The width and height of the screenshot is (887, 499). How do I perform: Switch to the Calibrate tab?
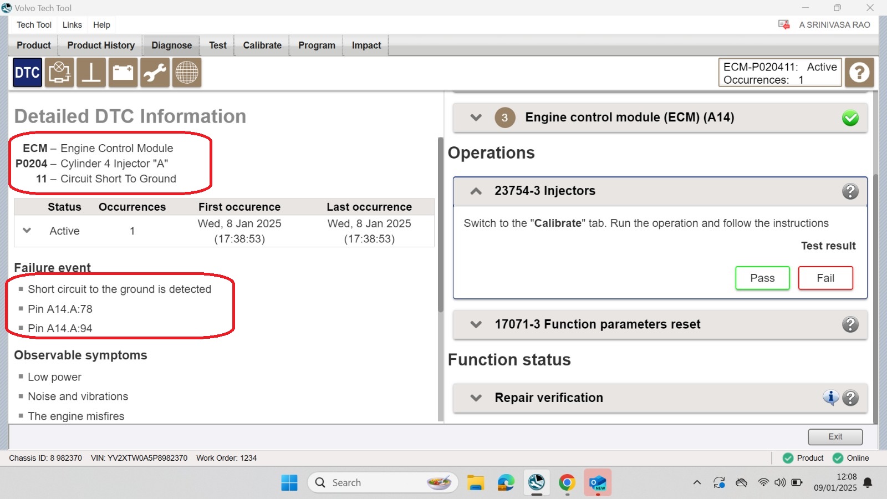coord(262,45)
